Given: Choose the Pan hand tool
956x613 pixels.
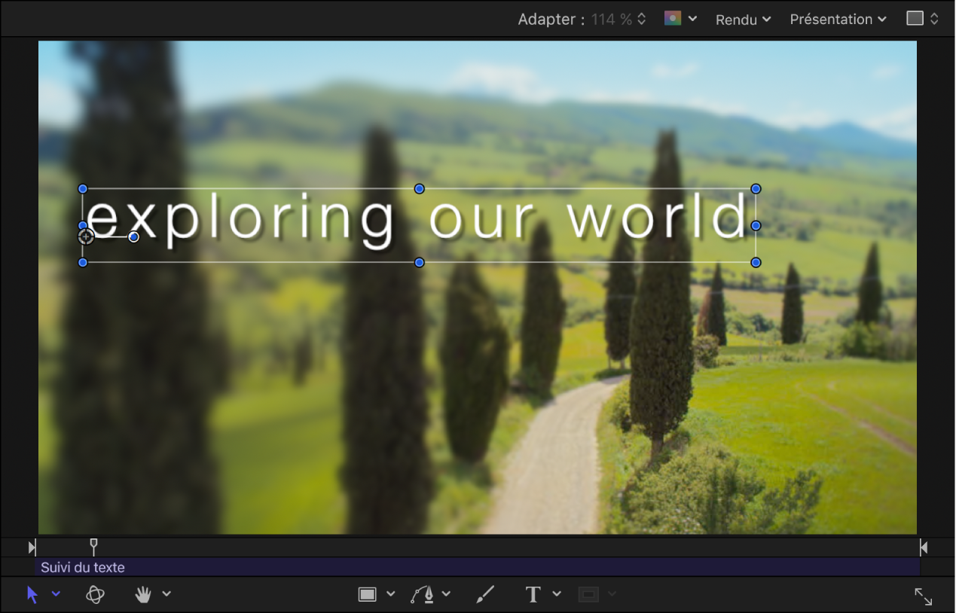Looking at the screenshot, I should [x=143, y=594].
